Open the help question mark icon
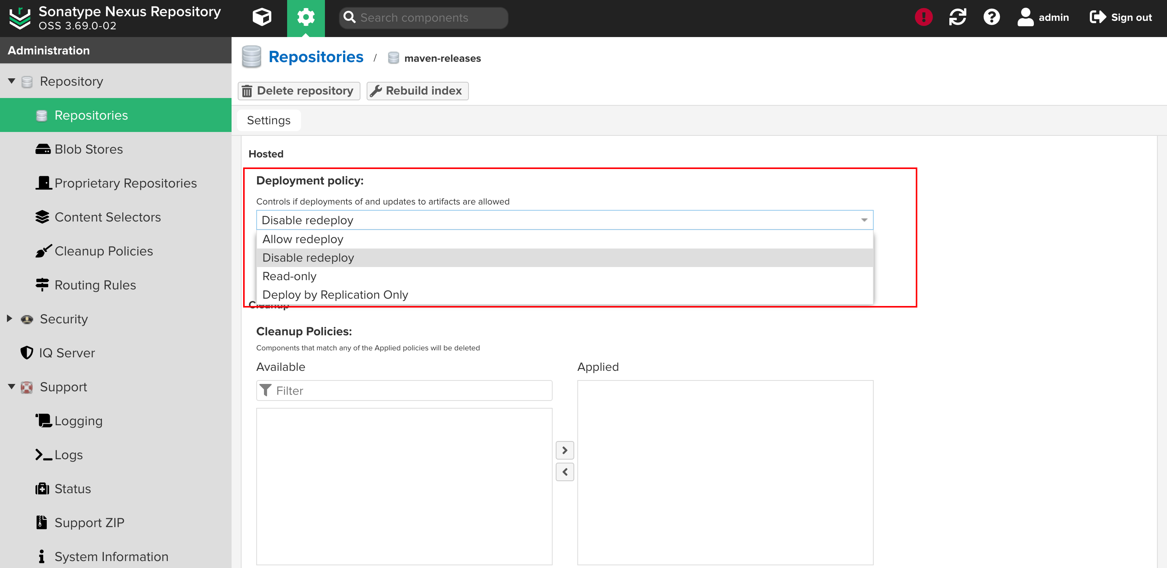Screen dimensions: 1167x568 click(991, 17)
